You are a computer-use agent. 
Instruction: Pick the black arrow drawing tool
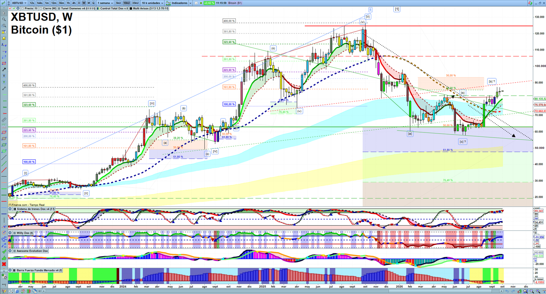pyautogui.click(x=4, y=69)
